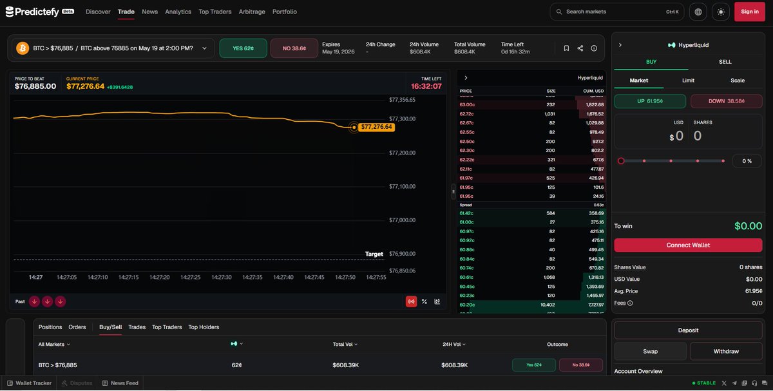Open News Feed from bottom bar
This screenshot has width=773, height=391.
point(120,383)
